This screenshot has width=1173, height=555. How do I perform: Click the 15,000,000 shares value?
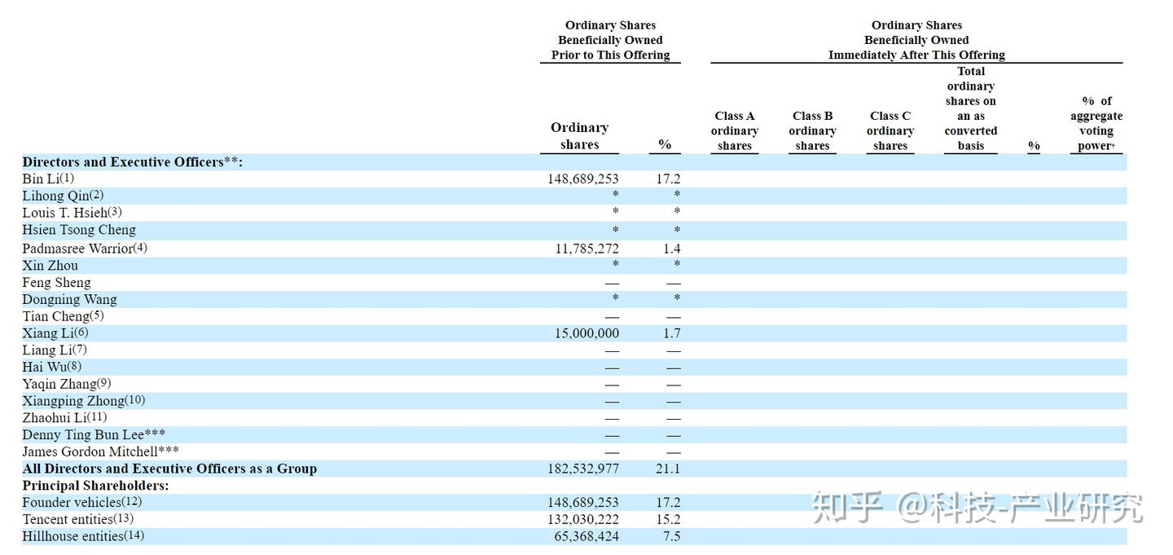[x=587, y=333]
